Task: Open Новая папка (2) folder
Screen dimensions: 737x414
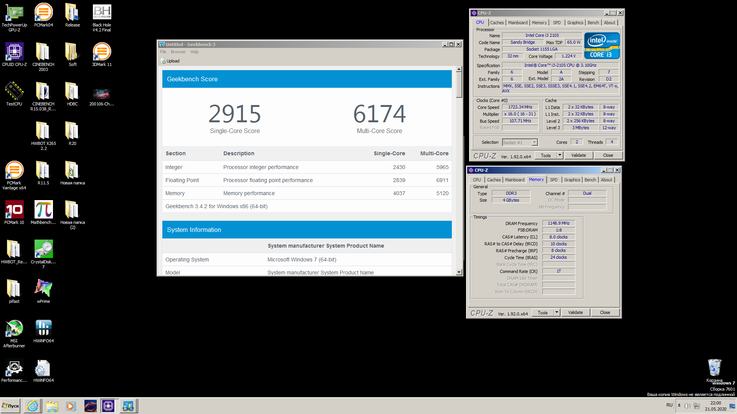Action: click(x=73, y=215)
